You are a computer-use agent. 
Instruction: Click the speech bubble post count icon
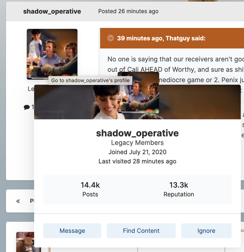click(27, 107)
